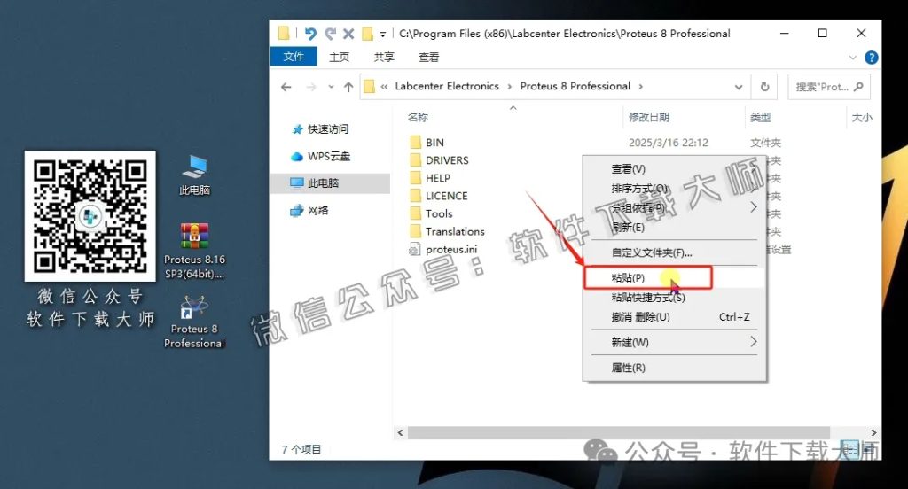Viewport: 908px width, 489px height.
Task: Click Labcenter Electronics in address breadcrumb
Action: [x=447, y=86]
